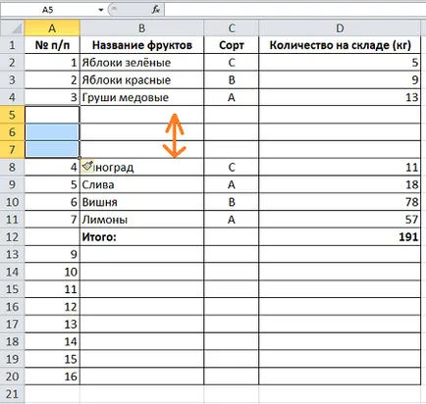Click sort cell 'A' in Груши медовые row
Viewport: 426px width, 404px height.
click(232, 97)
